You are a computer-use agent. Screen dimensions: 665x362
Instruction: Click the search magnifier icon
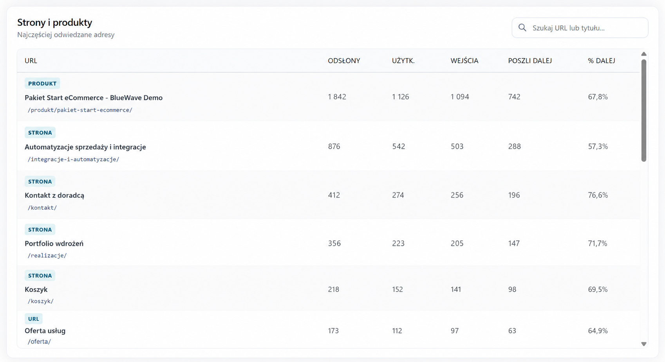(522, 28)
